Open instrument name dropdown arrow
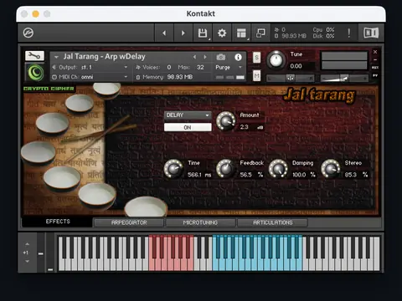The image size is (402, 301). (x=56, y=57)
